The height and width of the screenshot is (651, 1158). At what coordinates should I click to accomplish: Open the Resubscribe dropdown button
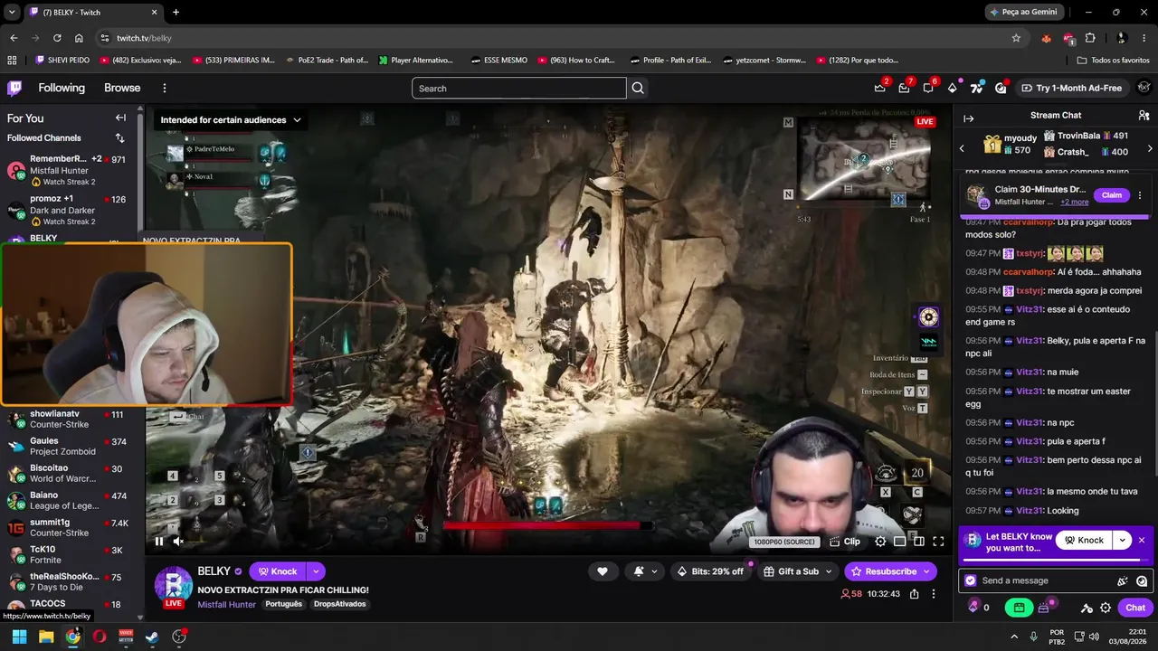[891, 571]
